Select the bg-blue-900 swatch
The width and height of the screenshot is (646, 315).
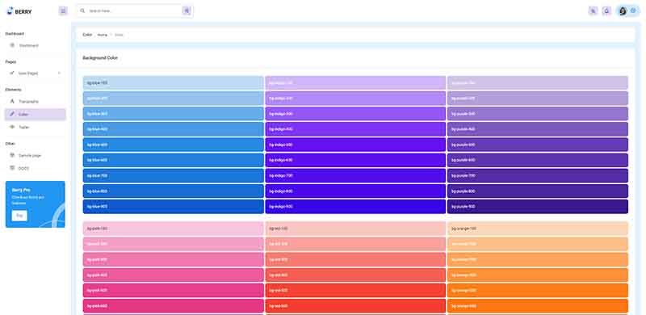pyautogui.click(x=173, y=207)
